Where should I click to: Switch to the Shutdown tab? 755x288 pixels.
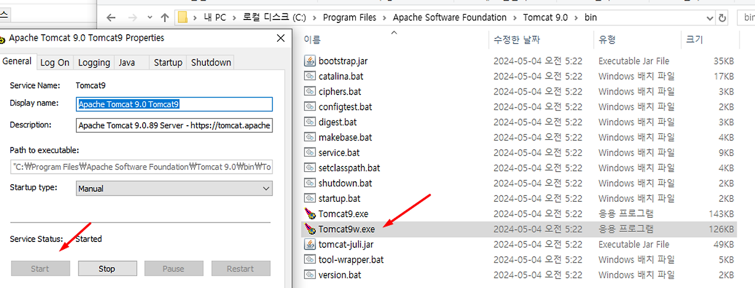click(x=211, y=63)
